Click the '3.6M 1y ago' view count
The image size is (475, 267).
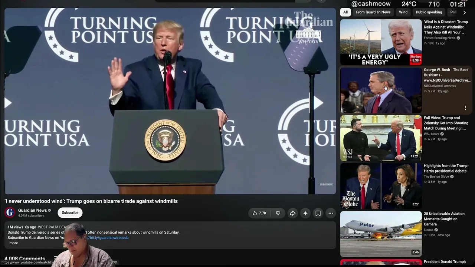pyautogui.click(x=435, y=182)
